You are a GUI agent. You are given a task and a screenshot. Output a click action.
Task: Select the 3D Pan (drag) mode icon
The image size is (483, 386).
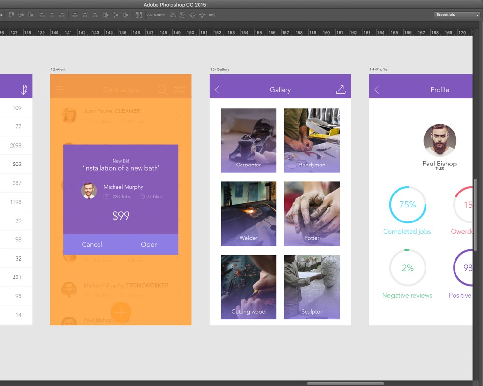(x=193, y=15)
